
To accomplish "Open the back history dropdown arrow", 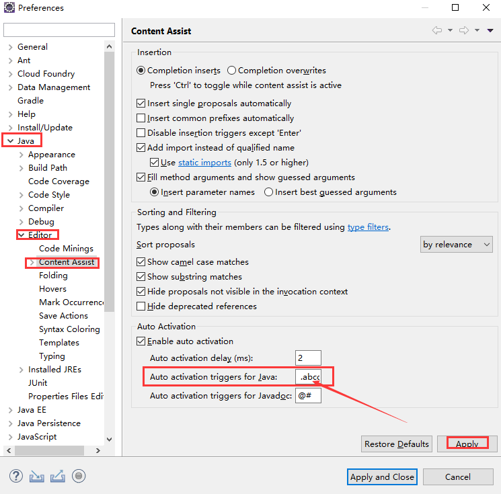I will [x=450, y=30].
